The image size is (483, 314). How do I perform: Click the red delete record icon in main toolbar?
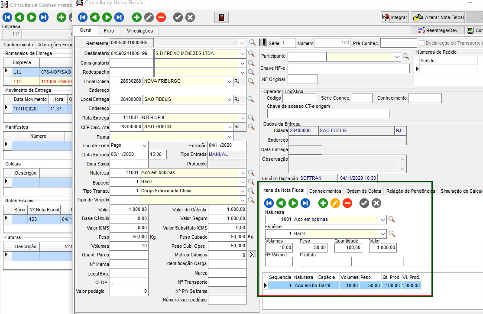coord(161,17)
